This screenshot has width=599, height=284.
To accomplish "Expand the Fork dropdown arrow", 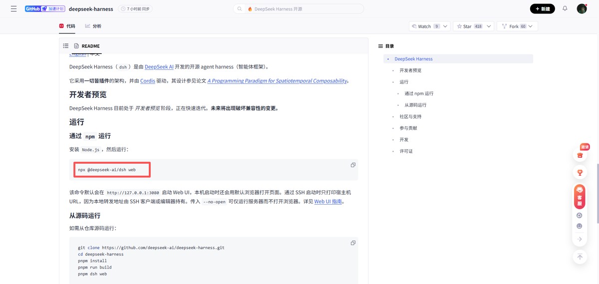I will (531, 26).
